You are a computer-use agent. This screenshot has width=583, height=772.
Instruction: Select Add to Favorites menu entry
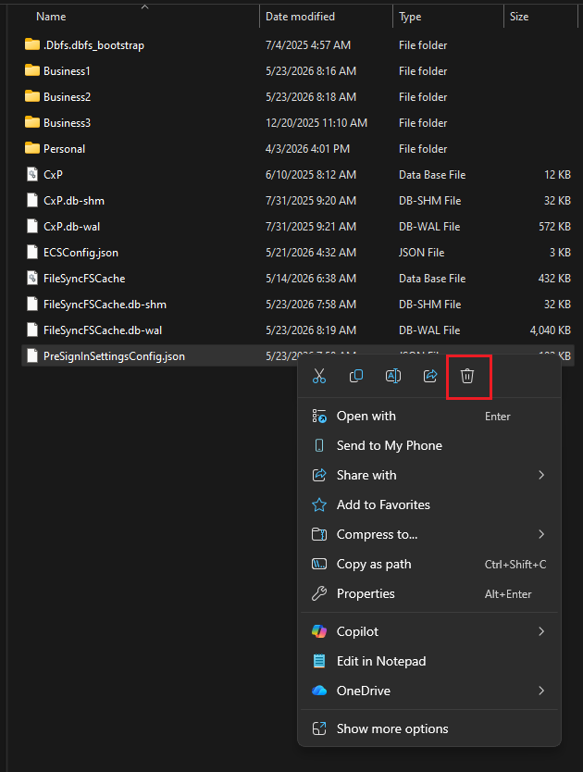(x=428, y=504)
